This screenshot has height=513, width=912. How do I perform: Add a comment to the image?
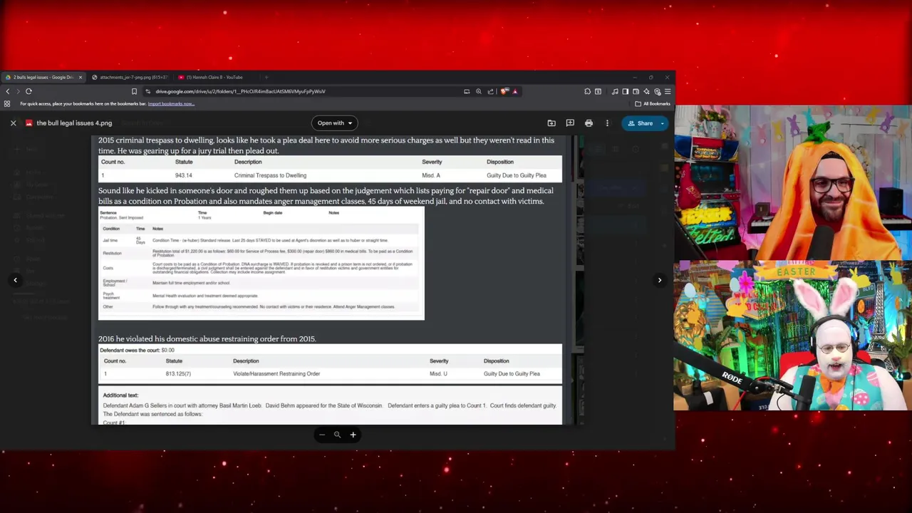(570, 123)
